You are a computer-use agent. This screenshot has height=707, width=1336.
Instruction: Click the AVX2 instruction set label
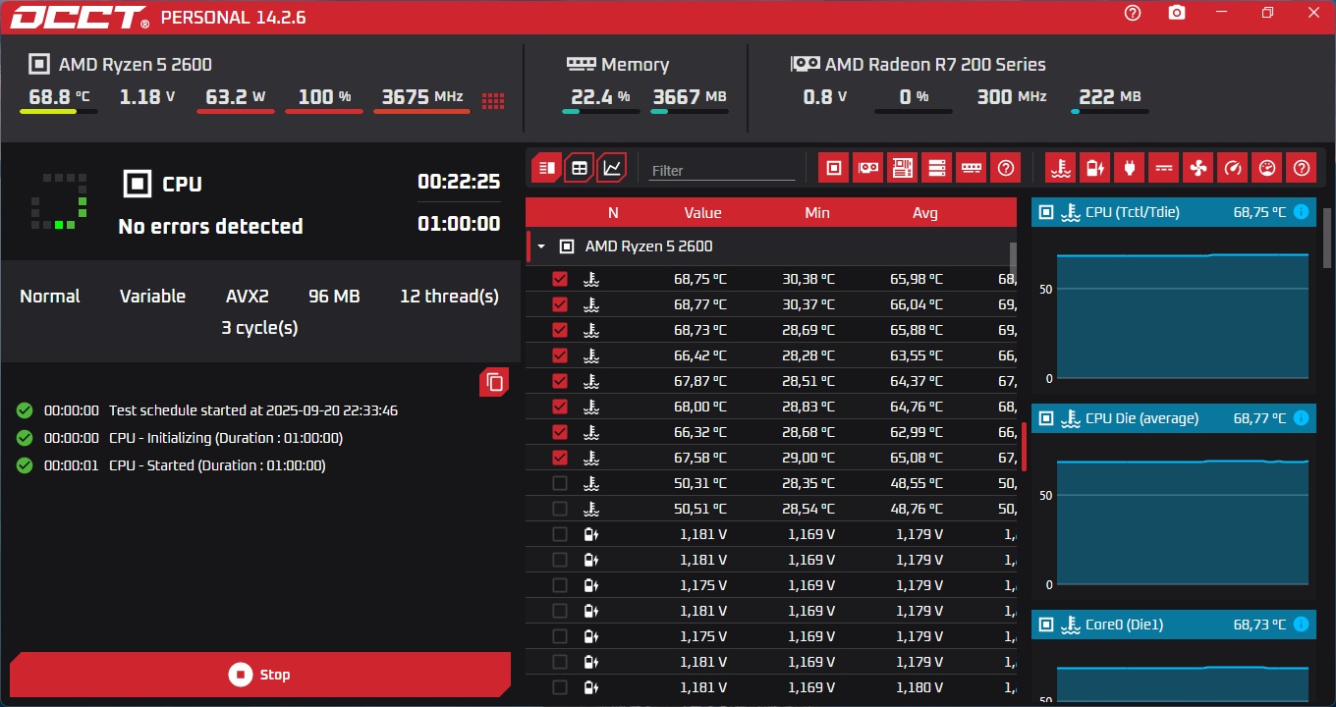248,297
